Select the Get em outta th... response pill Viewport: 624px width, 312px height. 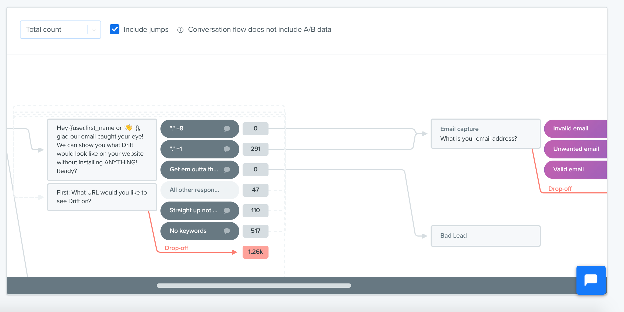(200, 170)
